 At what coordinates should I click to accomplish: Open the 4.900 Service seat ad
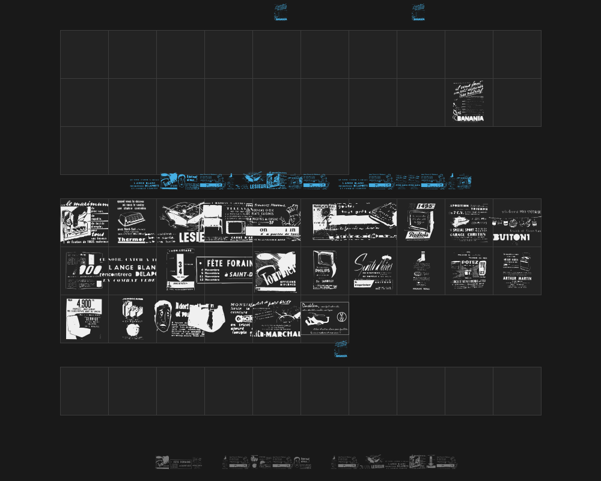coord(84,319)
